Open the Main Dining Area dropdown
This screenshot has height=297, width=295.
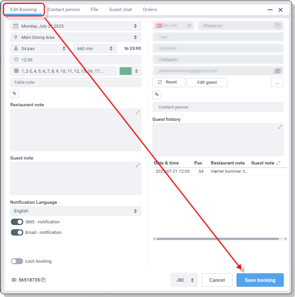coord(75,37)
